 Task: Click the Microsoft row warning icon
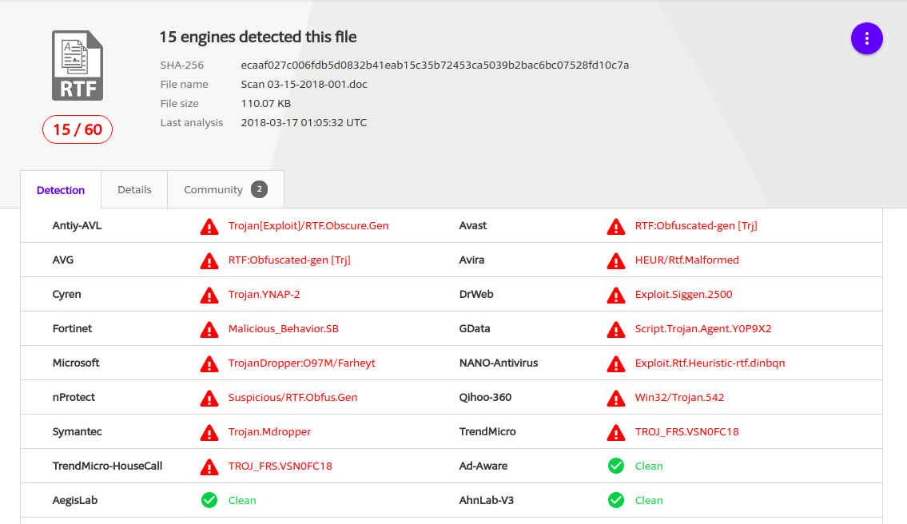pyautogui.click(x=209, y=363)
